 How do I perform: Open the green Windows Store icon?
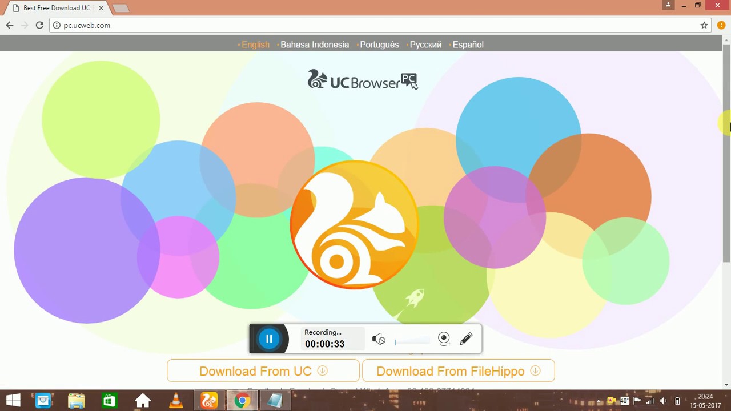pos(109,401)
